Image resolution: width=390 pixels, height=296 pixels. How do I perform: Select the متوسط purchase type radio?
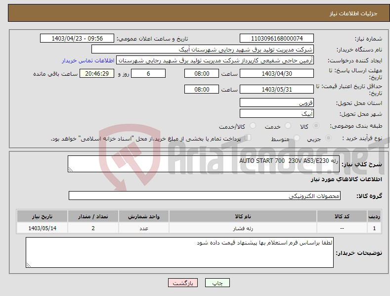[x=297, y=138]
